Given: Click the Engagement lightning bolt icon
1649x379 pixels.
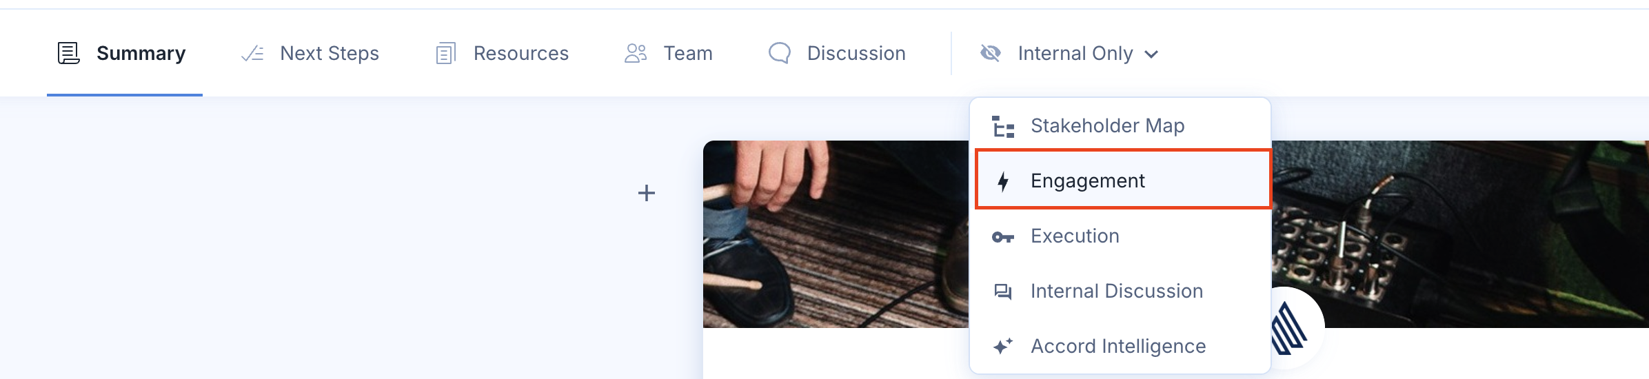Looking at the screenshot, I should tap(1003, 181).
